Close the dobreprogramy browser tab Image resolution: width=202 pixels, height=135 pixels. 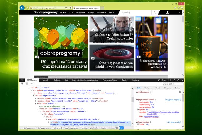99,8
